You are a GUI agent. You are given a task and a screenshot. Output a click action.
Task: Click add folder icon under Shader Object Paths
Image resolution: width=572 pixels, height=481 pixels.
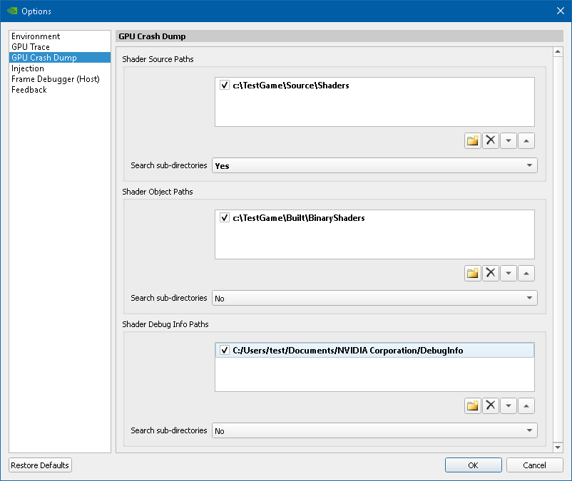(472, 273)
